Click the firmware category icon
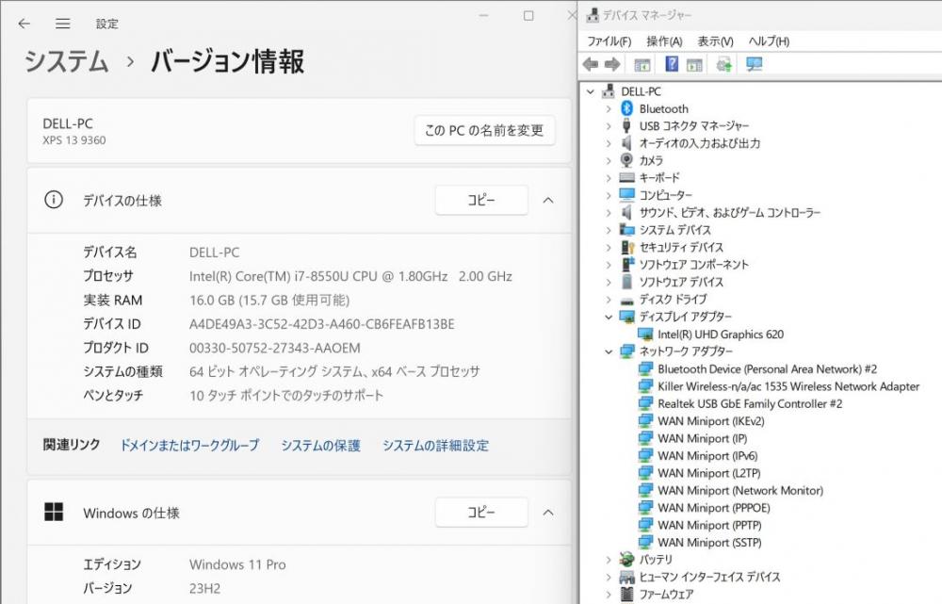 [626, 594]
